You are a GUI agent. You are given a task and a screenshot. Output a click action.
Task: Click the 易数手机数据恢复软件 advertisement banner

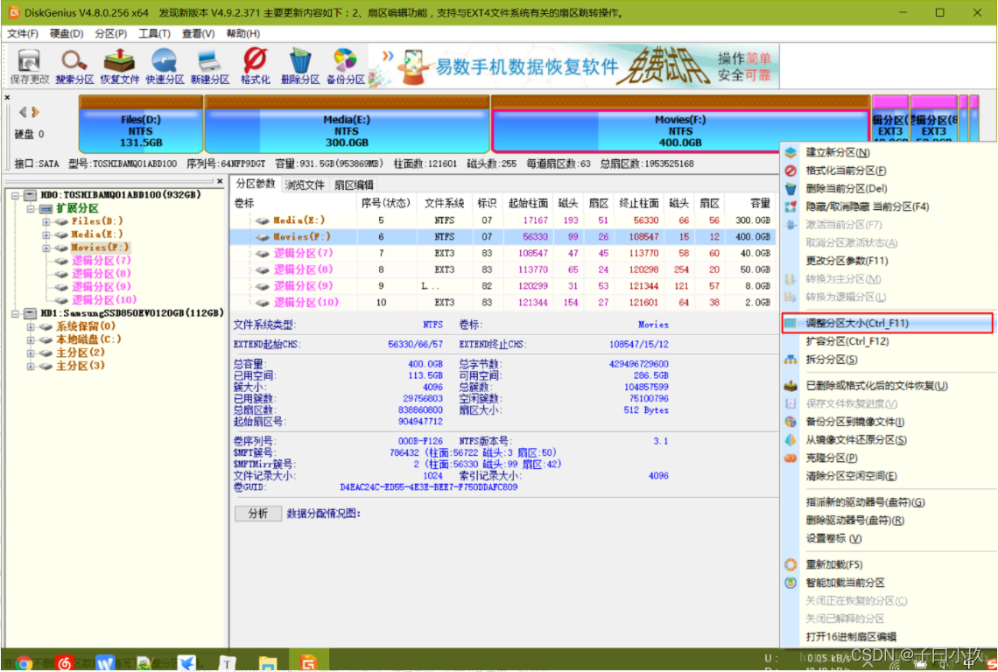pyautogui.click(x=573, y=66)
